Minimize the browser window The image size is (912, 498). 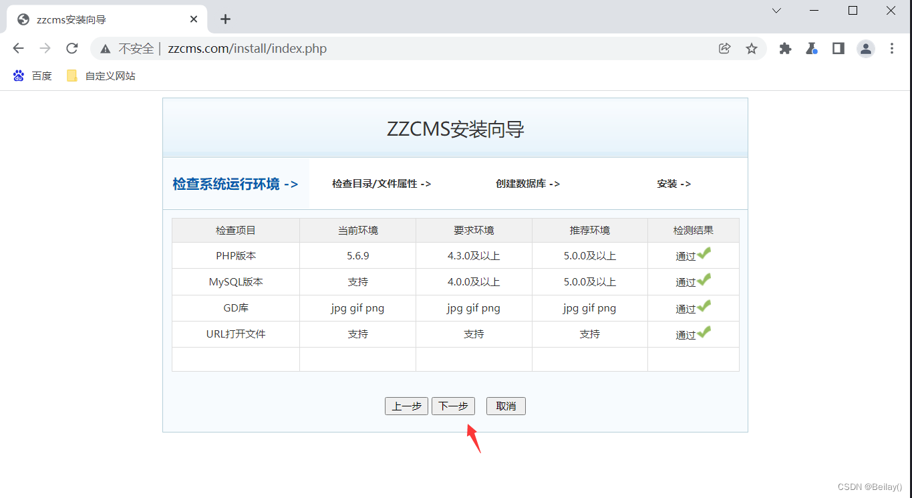coord(814,11)
